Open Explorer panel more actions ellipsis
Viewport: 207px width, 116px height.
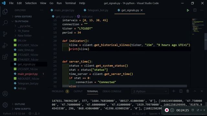click(42, 10)
